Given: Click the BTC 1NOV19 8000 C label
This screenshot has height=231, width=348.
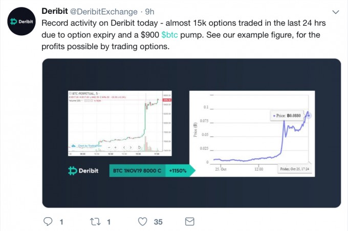Looking at the screenshot, I should 137,171.
